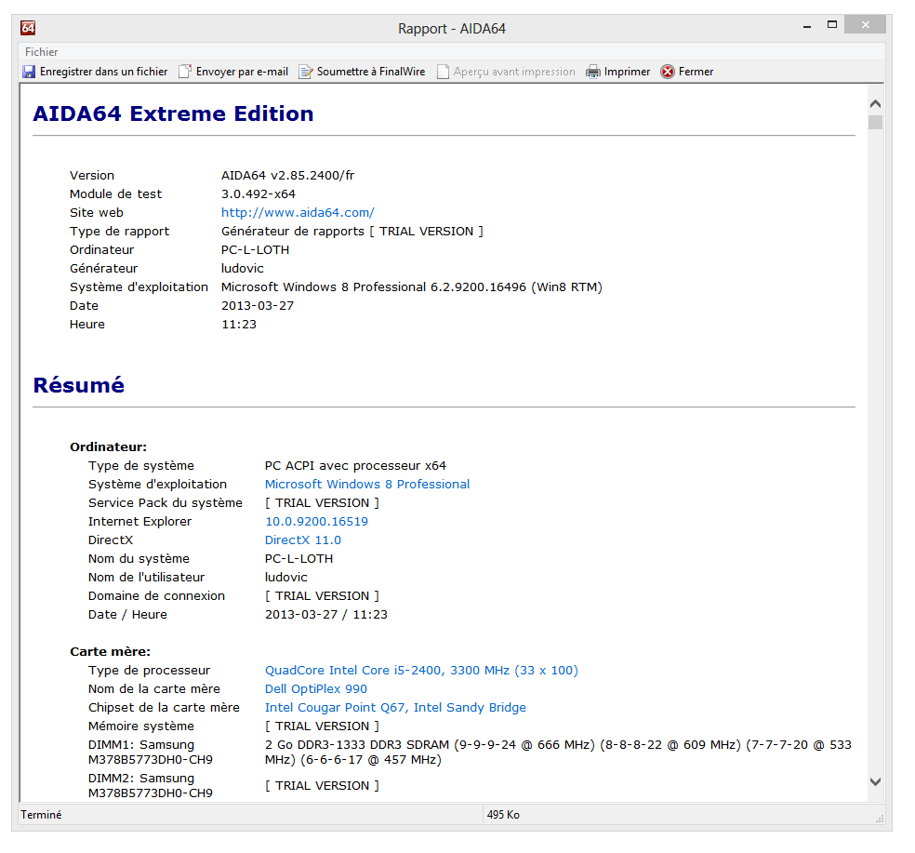Open the http://www.aida64.com/ link
This screenshot has height=853, width=915.
pos(298,212)
